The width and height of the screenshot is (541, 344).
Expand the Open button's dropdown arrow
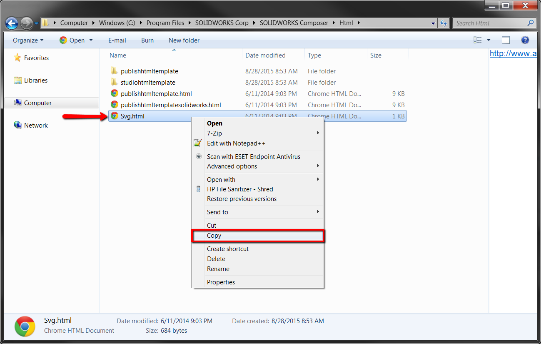91,40
